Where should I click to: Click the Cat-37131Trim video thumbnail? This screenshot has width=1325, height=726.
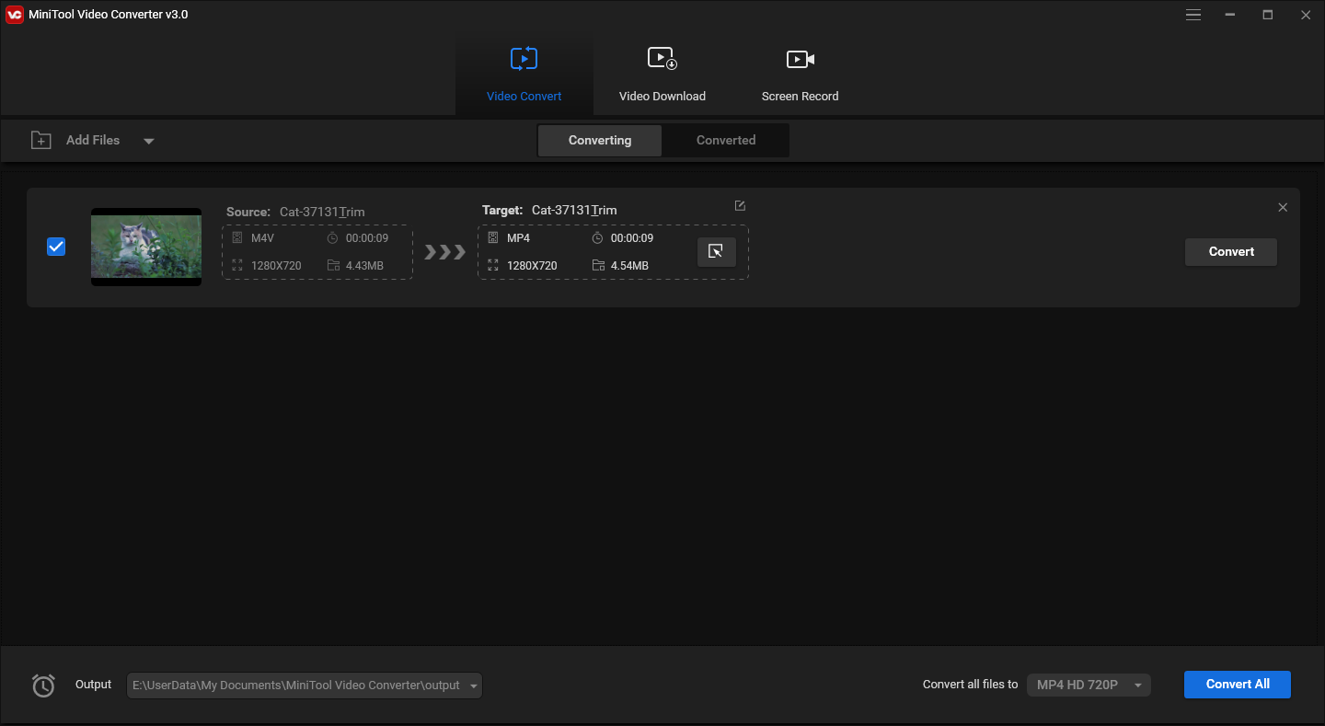click(146, 247)
